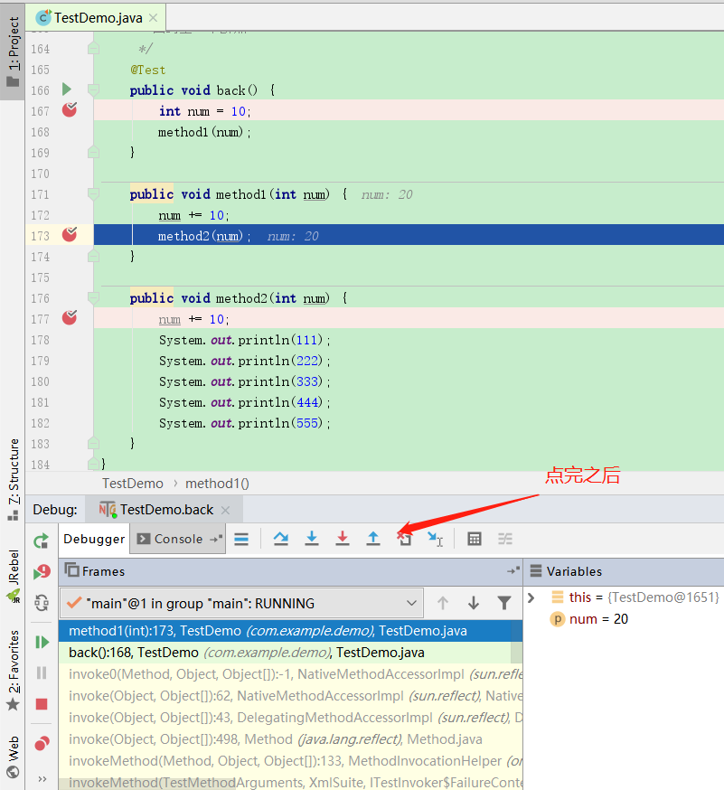The height and width of the screenshot is (790, 724).
Task: Click the Run to Cursor icon
Action: 435,538
